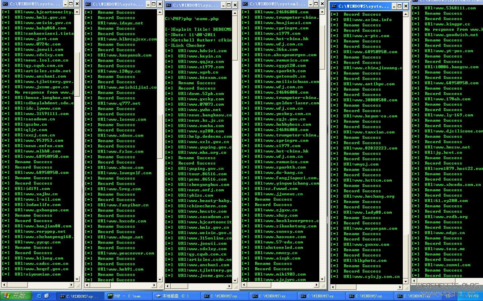The width and height of the screenshot is (483, 301).
Task: Click scroll-up arrow in huajiacai.com window
Action: (322, 12)
